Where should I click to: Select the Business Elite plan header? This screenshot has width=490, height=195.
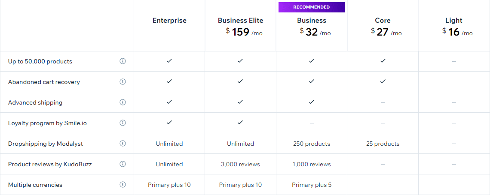240,21
